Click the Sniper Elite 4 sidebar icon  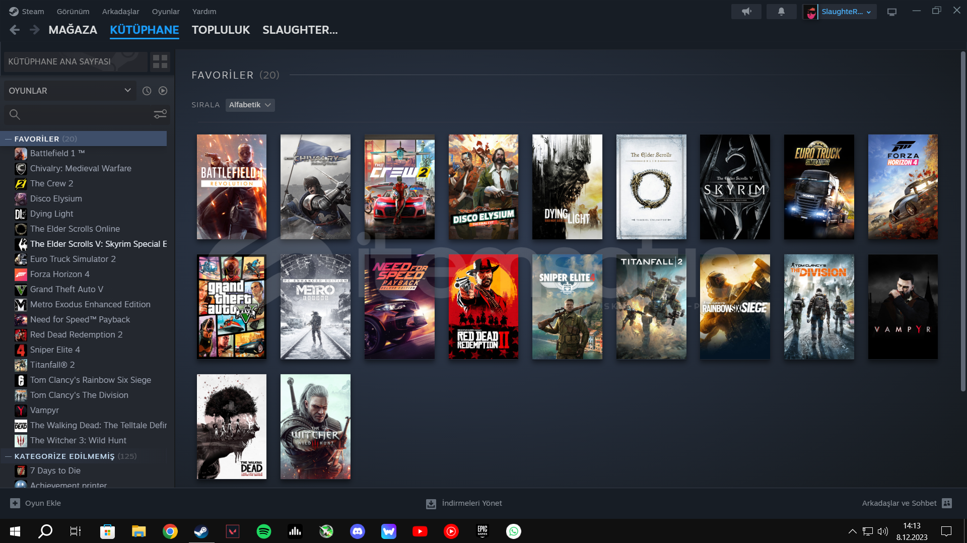[x=21, y=350]
